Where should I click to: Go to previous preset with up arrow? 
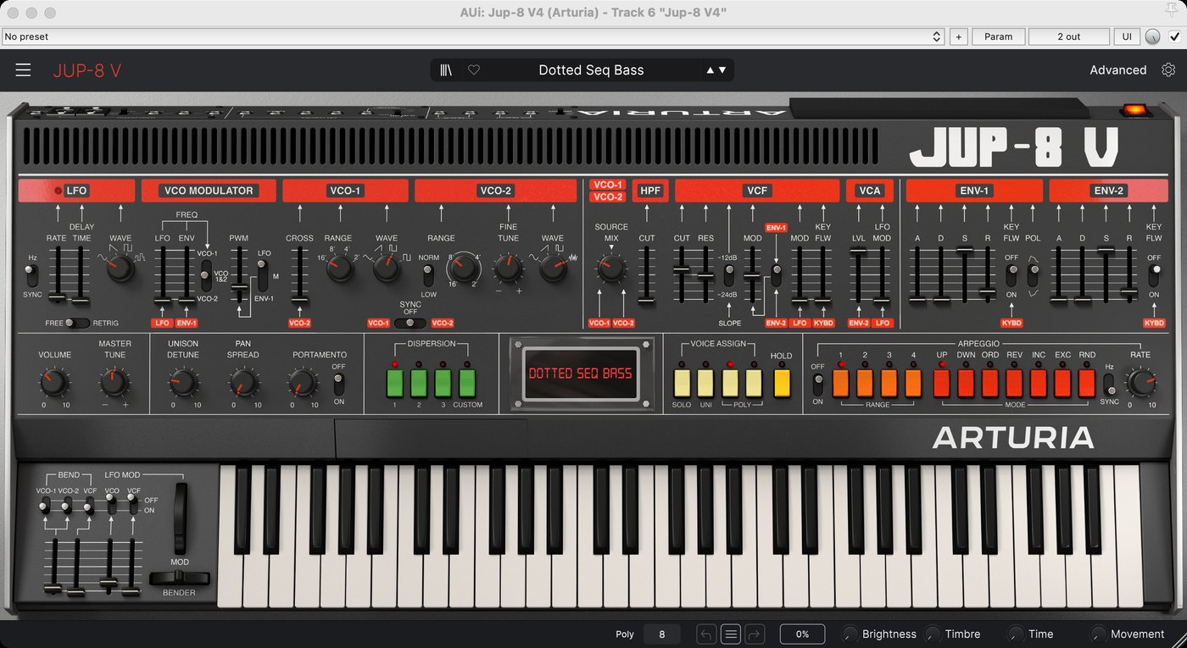(711, 70)
